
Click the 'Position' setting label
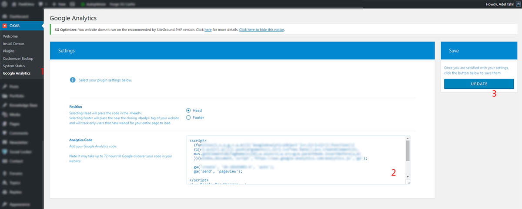[76, 107]
